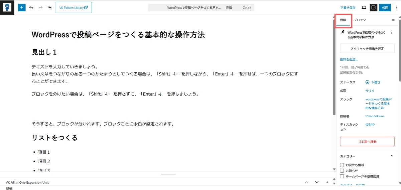Change the author tonarinokirina
This screenshot has height=190, width=401.
tap(375, 116)
